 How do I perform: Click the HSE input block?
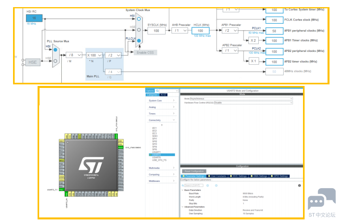click(x=33, y=62)
